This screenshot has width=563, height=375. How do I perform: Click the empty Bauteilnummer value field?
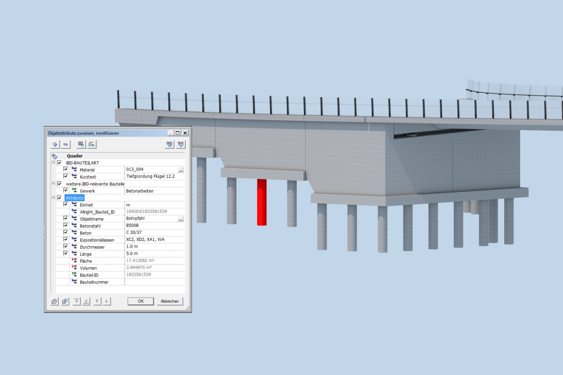coord(154,282)
